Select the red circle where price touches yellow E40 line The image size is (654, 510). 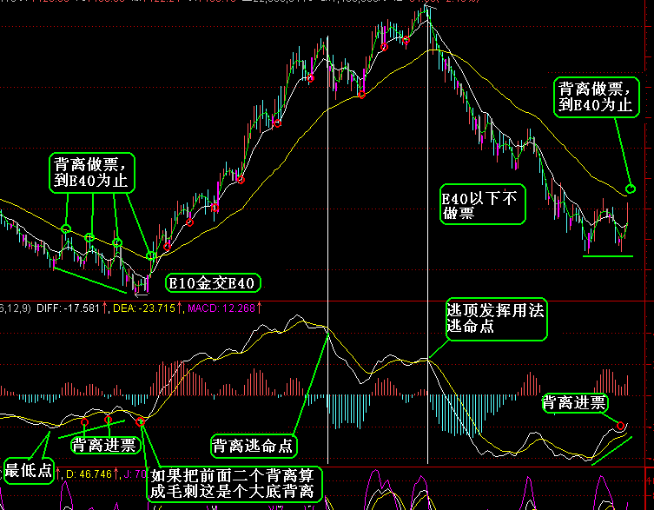[x=361, y=96]
